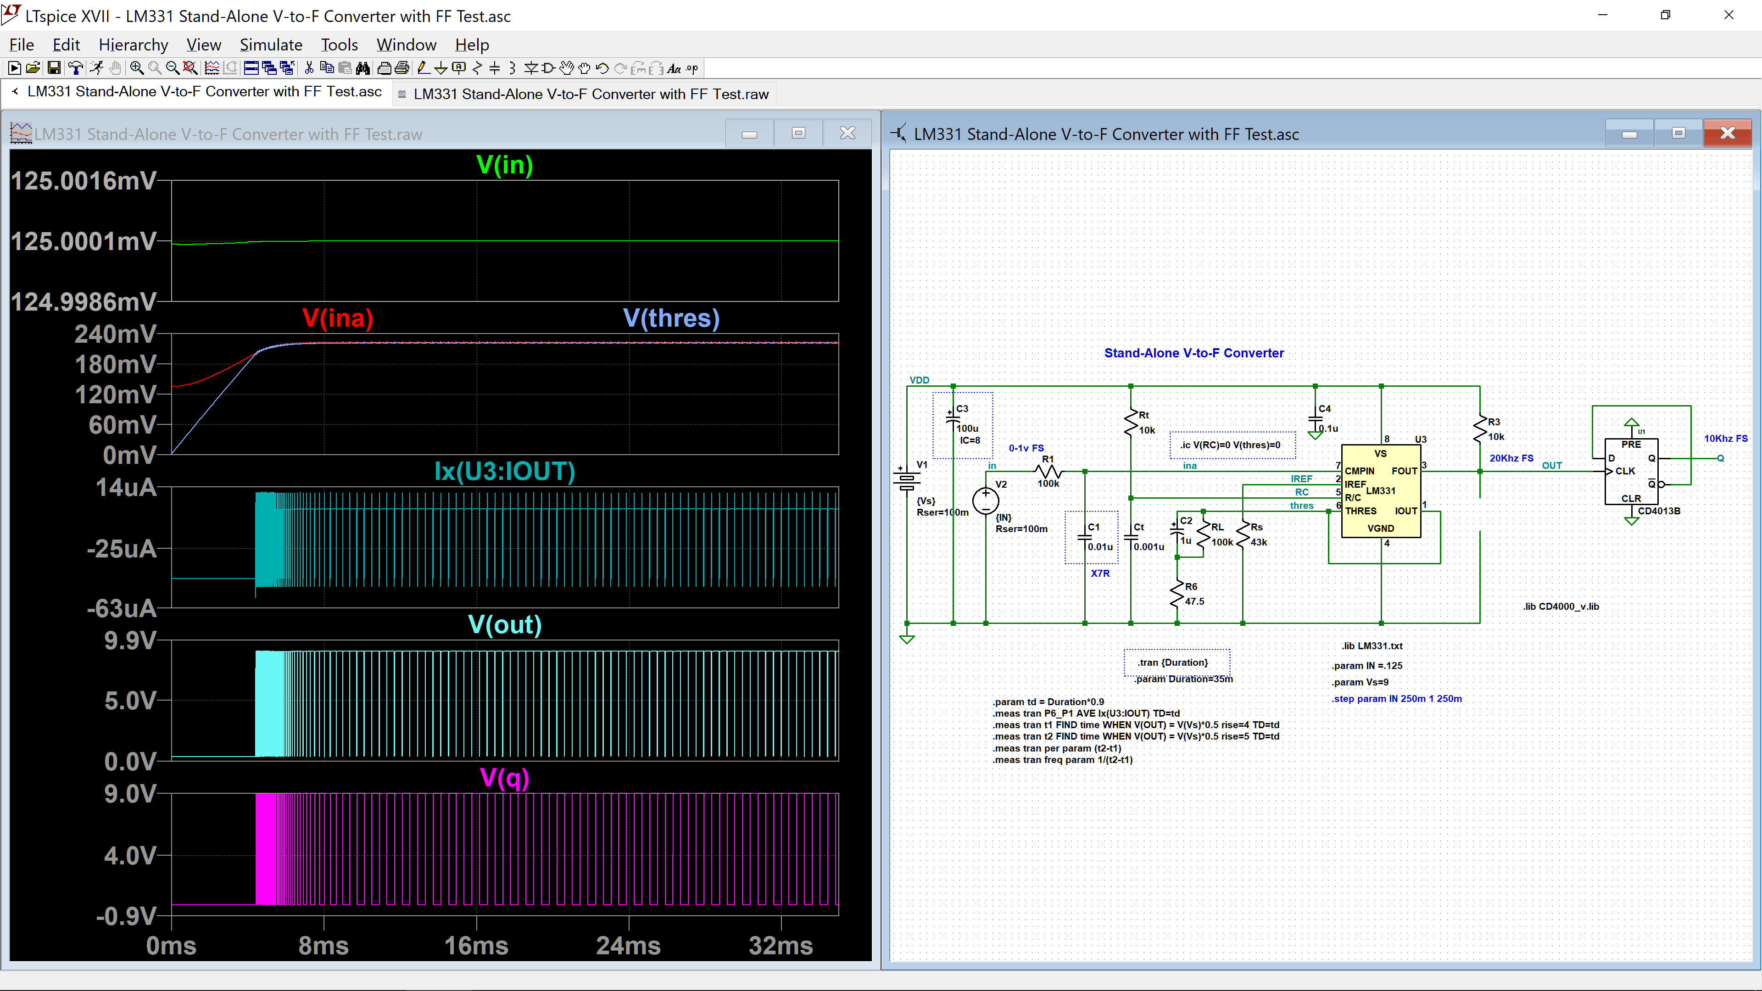Select the Move open-hand tool
The width and height of the screenshot is (1762, 991).
pos(567,68)
